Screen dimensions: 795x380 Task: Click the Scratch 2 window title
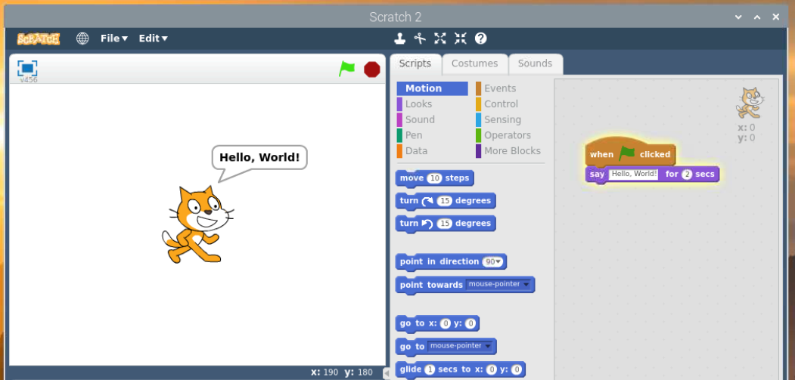[x=396, y=17]
